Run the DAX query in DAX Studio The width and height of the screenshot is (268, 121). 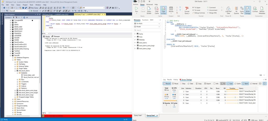point(136,10)
